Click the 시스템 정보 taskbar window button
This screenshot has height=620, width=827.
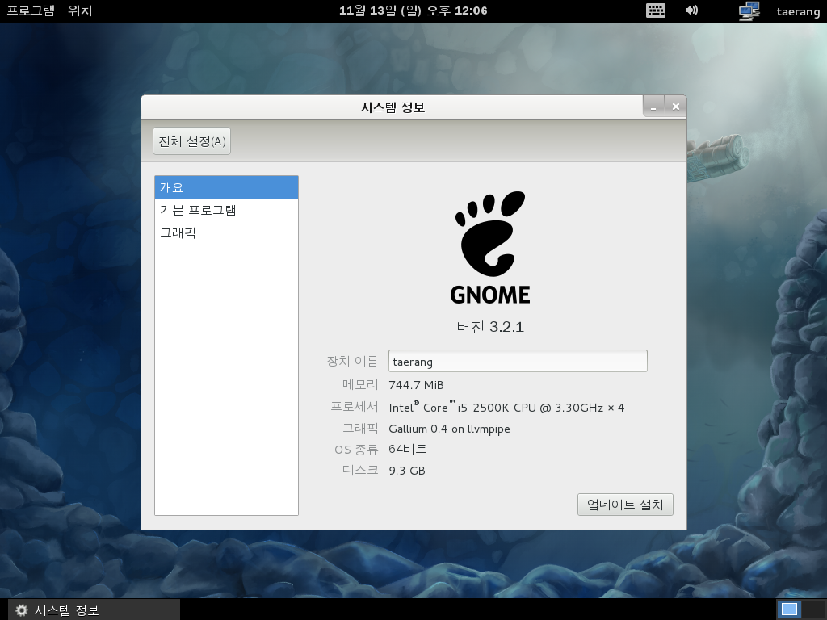[x=94, y=610]
